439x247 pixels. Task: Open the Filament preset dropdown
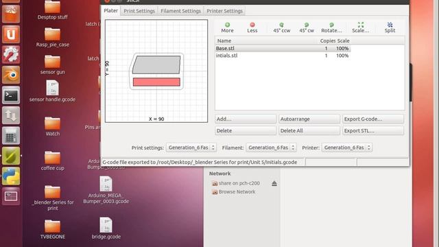tap(271, 148)
